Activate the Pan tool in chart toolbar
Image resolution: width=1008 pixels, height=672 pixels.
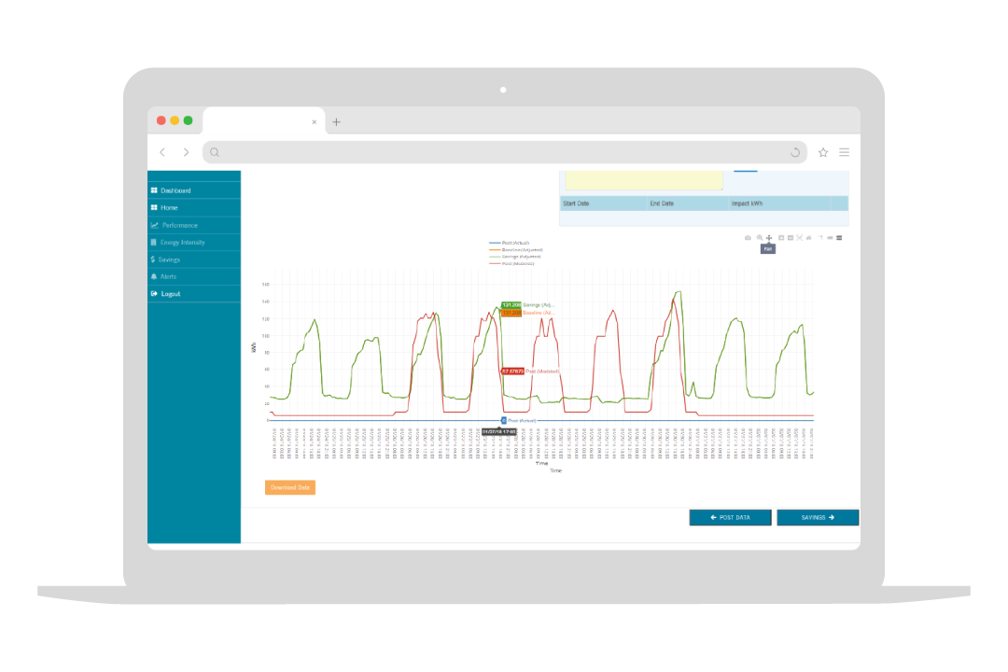pos(769,238)
